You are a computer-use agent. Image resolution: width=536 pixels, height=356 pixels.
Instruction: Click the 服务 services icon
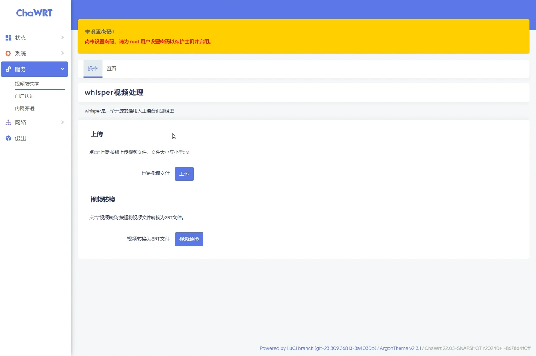8,69
